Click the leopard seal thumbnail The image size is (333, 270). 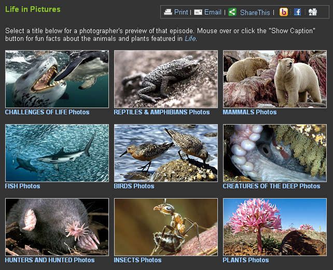57,79
